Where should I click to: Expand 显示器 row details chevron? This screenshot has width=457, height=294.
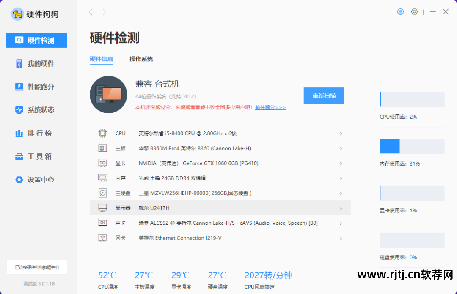341,208
